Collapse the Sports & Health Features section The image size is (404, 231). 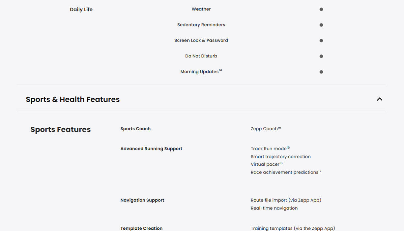pyautogui.click(x=379, y=99)
